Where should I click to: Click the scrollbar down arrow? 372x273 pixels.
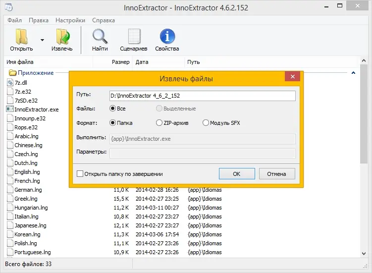click(364, 253)
